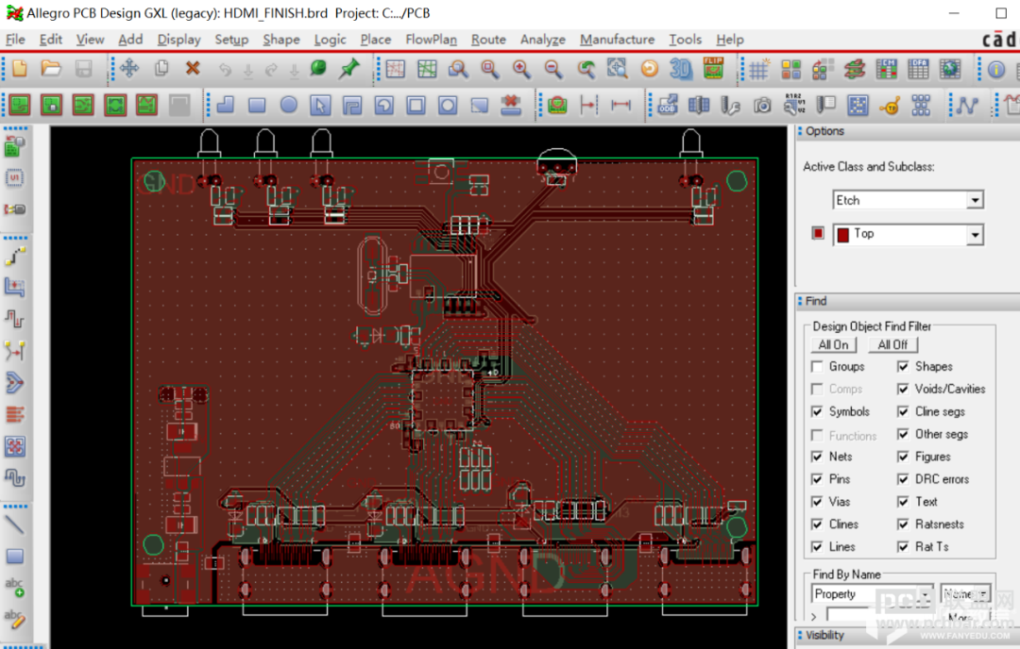Uncheck the Vias checkbox
The image size is (1020, 649).
818,502
